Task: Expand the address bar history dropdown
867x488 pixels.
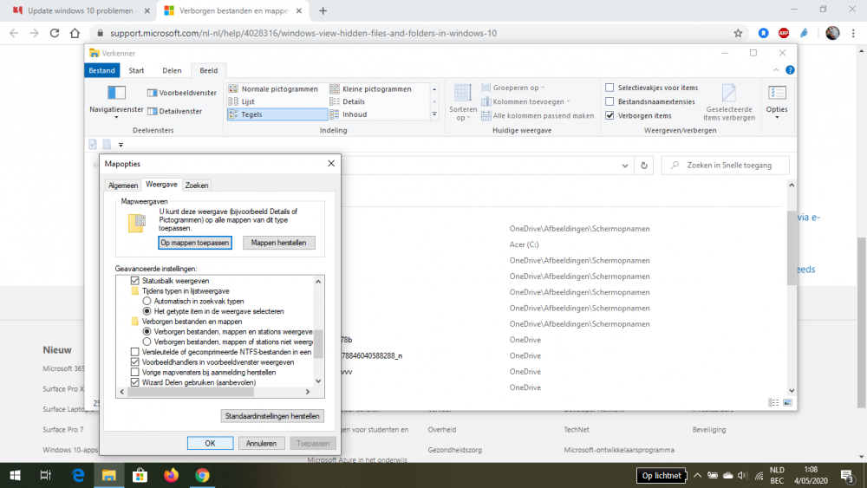Action: tap(624, 165)
